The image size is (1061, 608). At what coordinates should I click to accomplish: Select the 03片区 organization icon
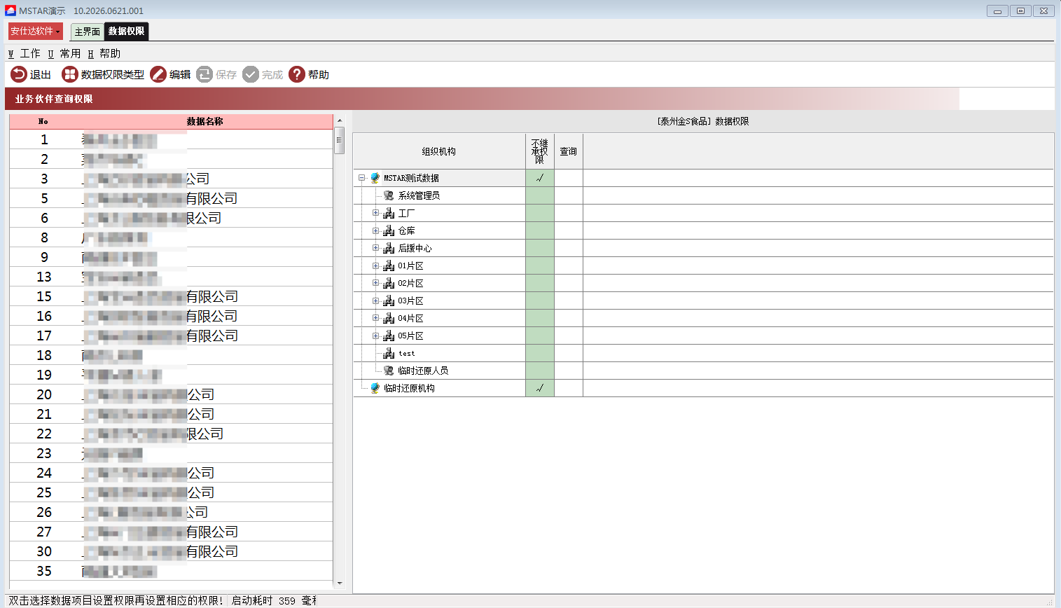[x=389, y=300]
